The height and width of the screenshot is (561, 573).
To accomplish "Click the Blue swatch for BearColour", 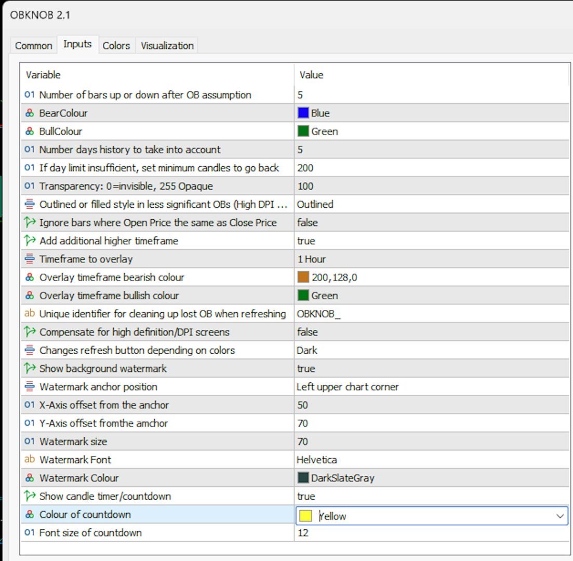I will tap(303, 113).
